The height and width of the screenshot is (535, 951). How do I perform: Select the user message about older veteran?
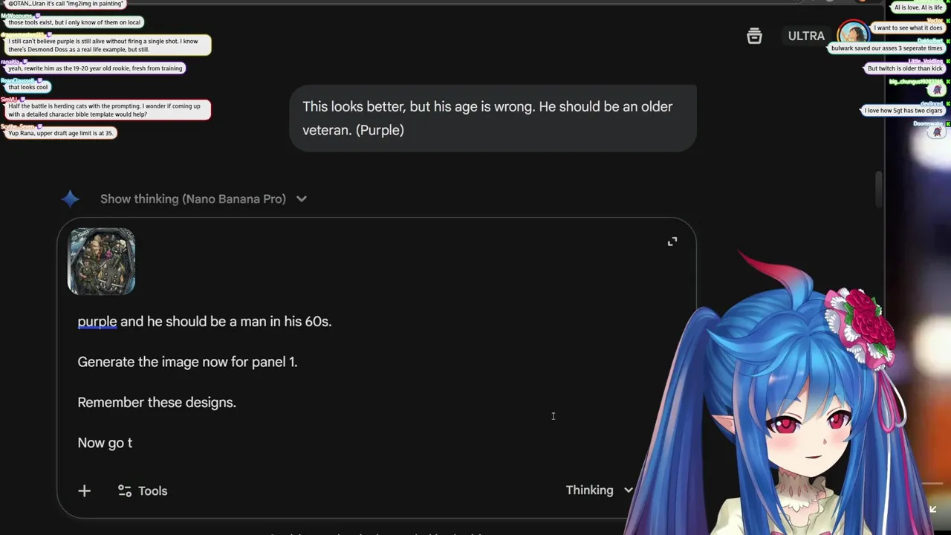[493, 118]
